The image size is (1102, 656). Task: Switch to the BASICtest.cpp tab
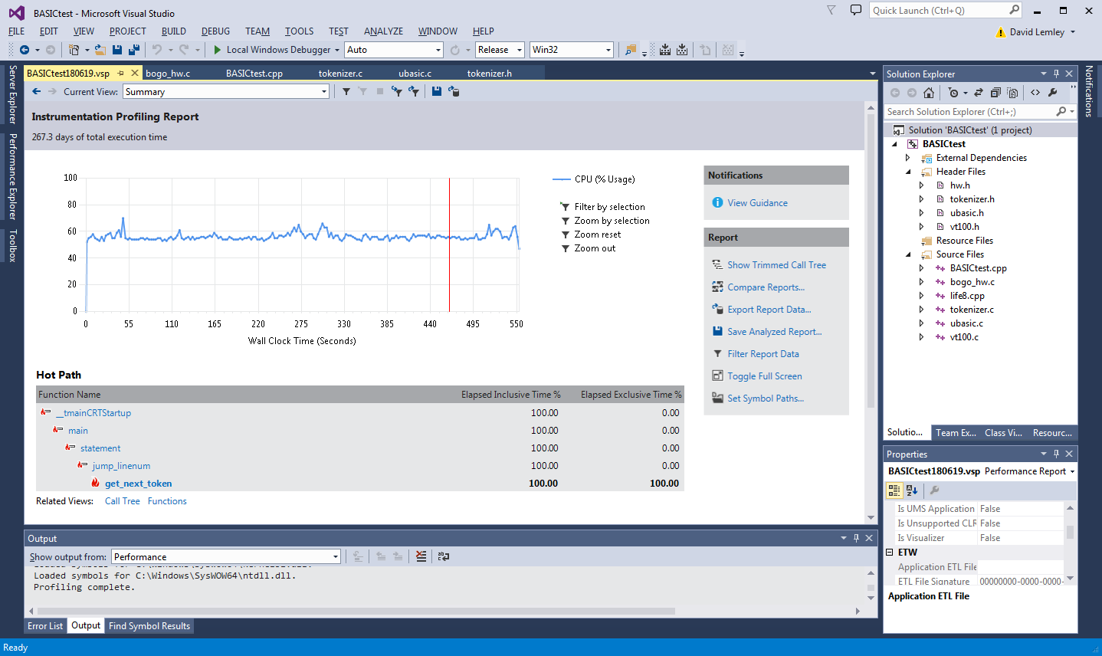pyautogui.click(x=254, y=74)
